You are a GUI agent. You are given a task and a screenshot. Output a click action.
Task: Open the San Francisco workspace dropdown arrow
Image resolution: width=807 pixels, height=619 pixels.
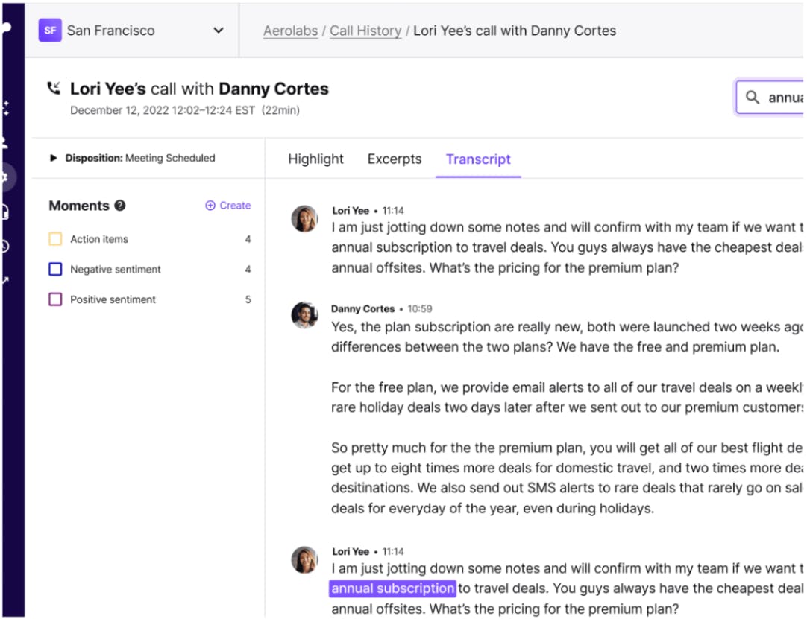(219, 31)
